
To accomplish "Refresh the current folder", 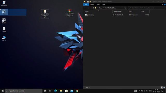I will click(125, 8).
